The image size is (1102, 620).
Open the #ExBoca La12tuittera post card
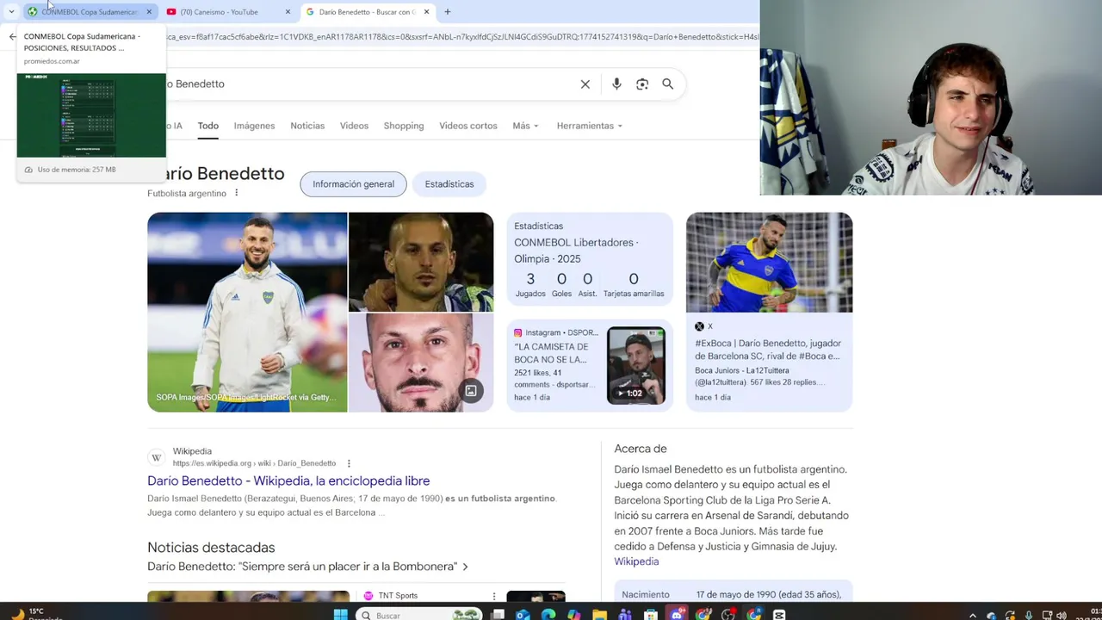point(769,363)
